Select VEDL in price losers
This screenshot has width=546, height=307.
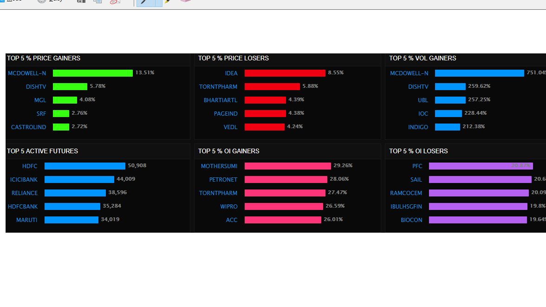pos(230,127)
